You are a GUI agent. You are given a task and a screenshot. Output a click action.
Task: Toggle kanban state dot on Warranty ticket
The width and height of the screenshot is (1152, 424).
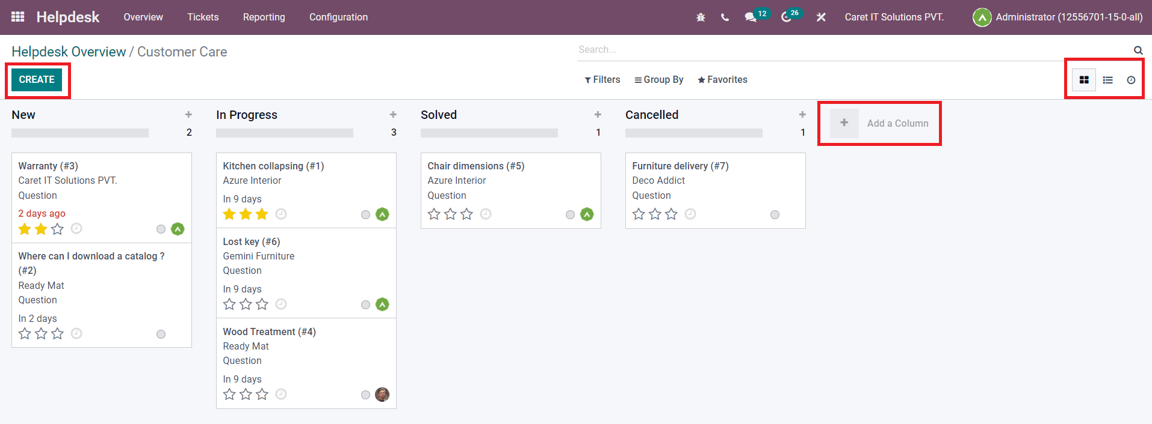(161, 229)
